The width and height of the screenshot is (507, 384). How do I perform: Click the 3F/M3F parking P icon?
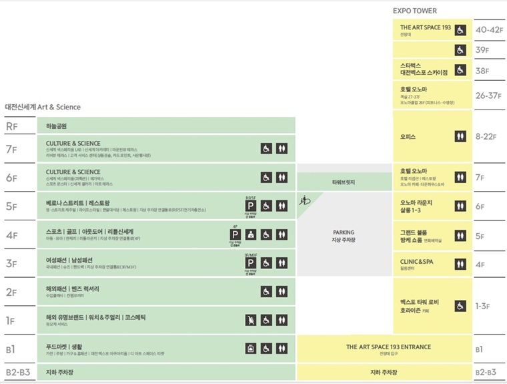(x=251, y=263)
